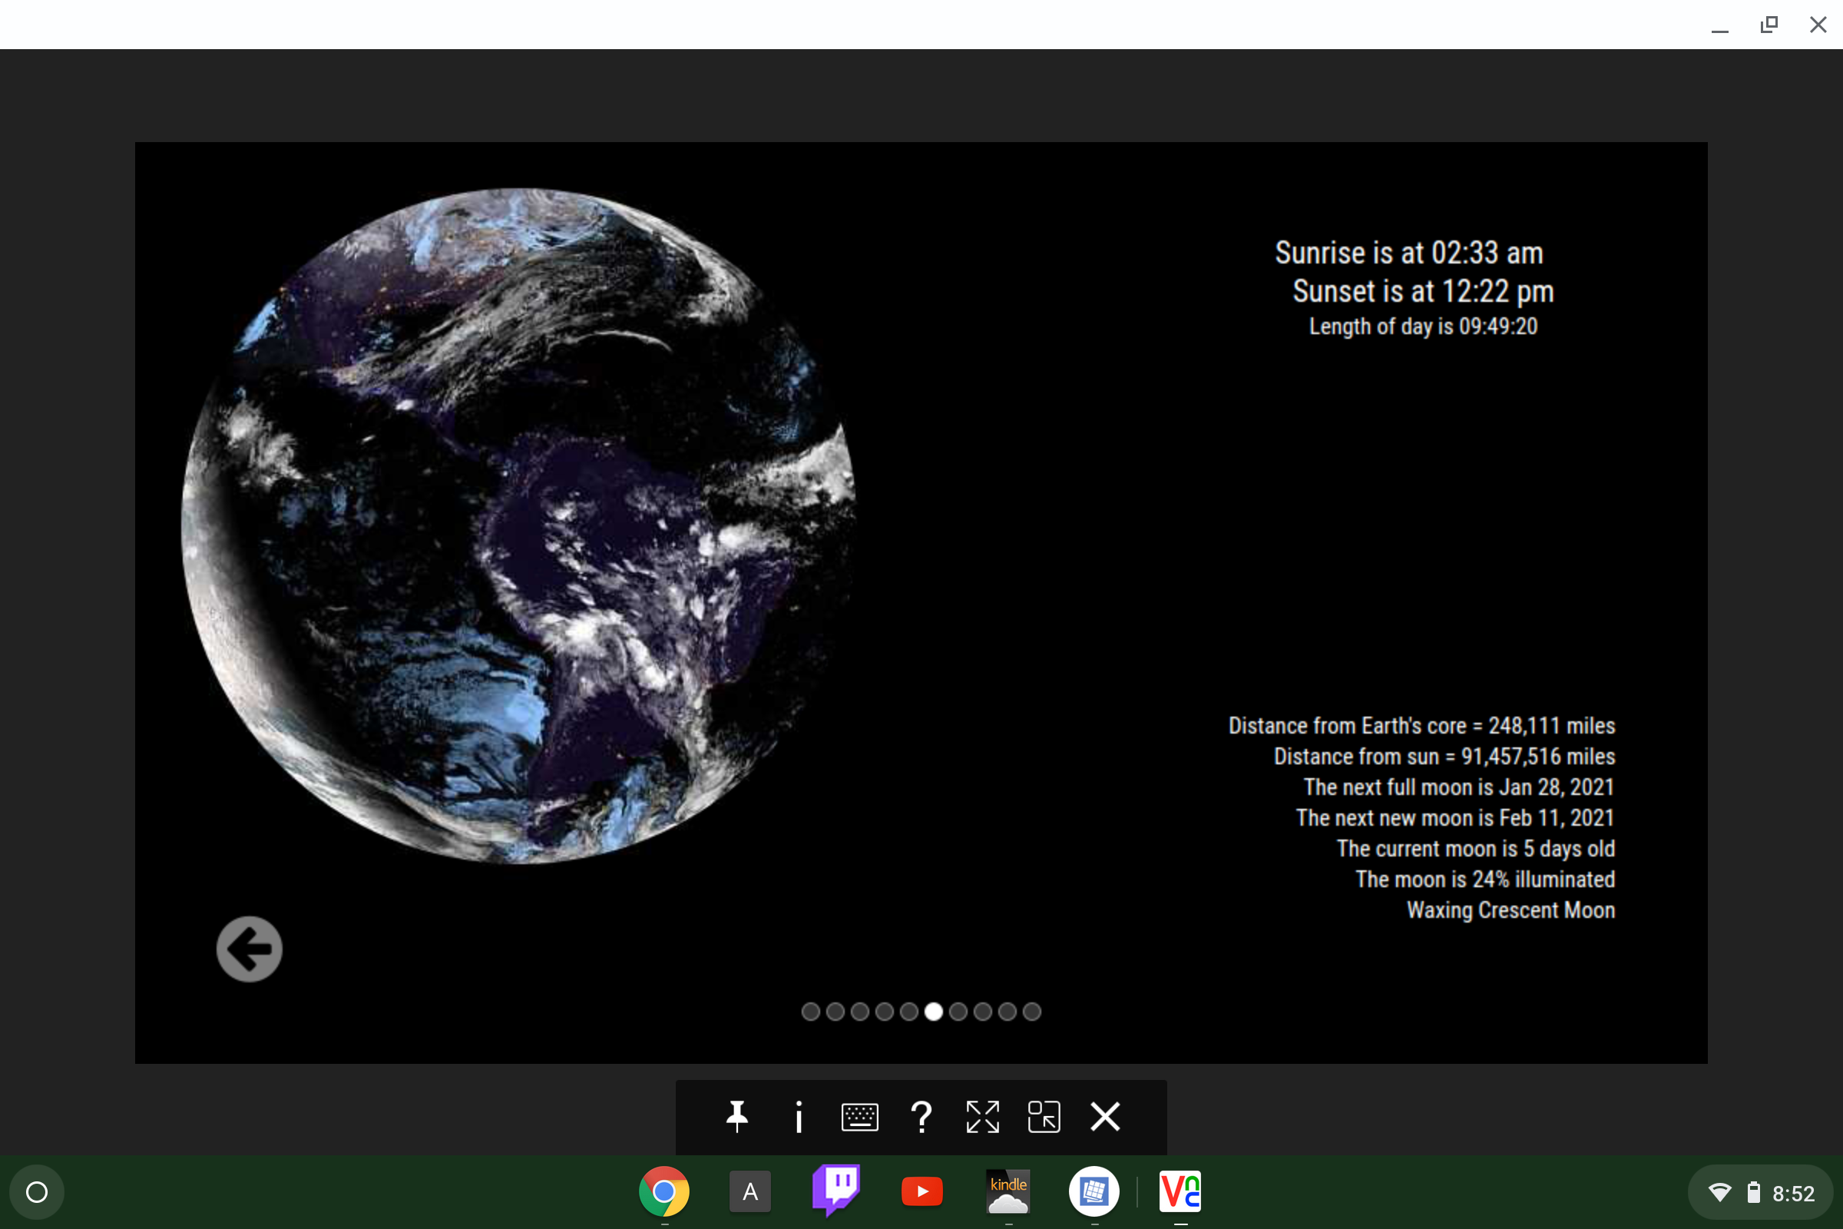Open the ChromeOS launcher circle button

37,1192
